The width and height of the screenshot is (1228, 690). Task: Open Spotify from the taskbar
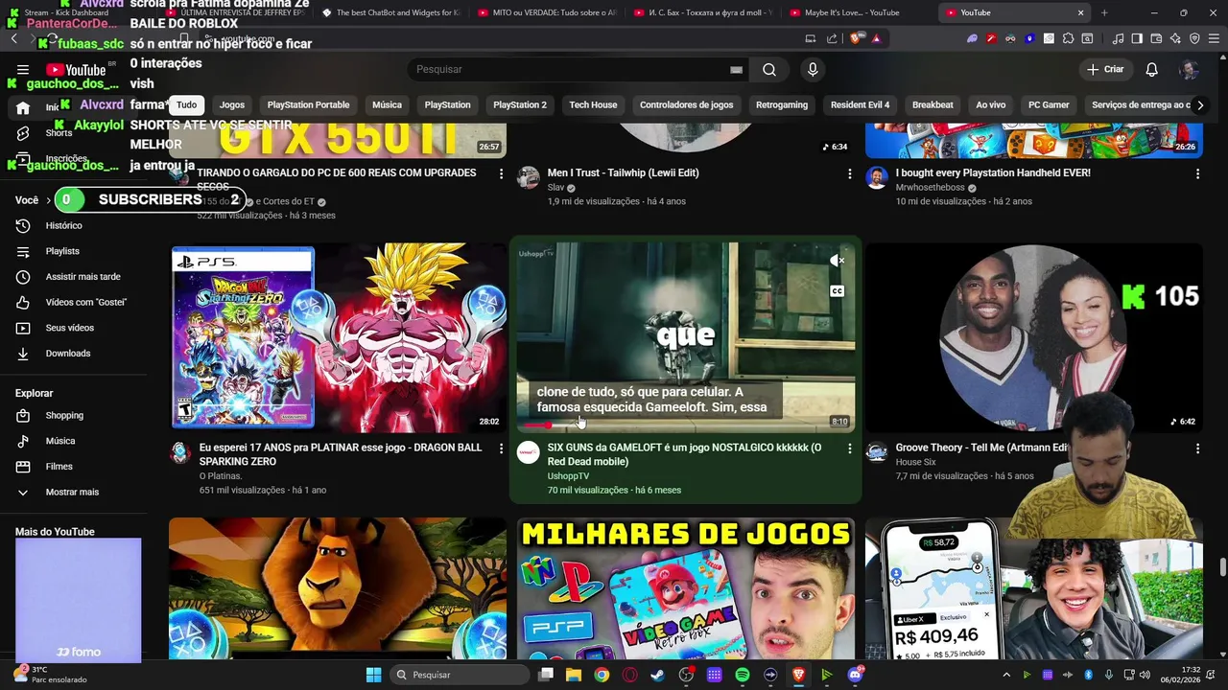point(743,675)
